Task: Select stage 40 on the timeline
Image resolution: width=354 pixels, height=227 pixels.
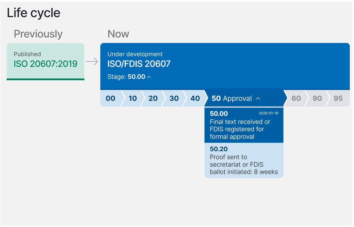Action: (195, 98)
